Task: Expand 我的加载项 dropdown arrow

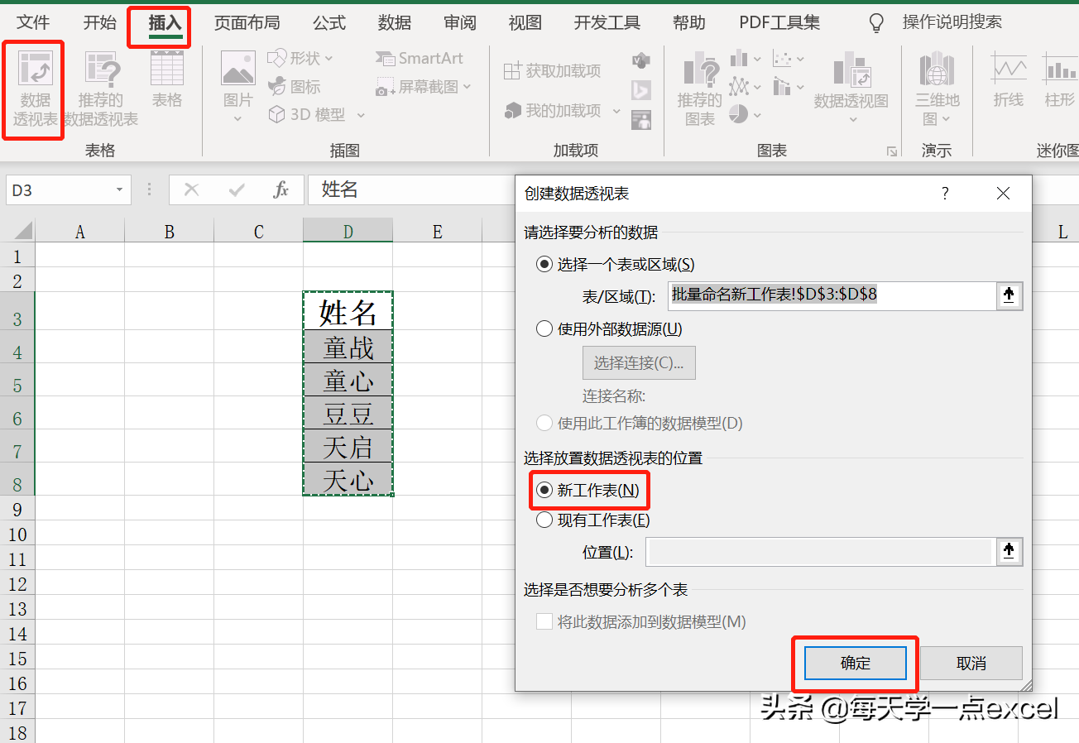Action: coord(616,111)
